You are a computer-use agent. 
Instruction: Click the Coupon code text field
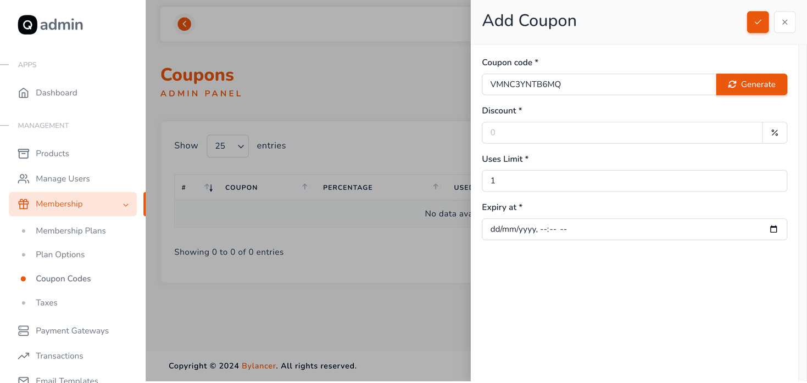pyautogui.click(x=599, y=85)
